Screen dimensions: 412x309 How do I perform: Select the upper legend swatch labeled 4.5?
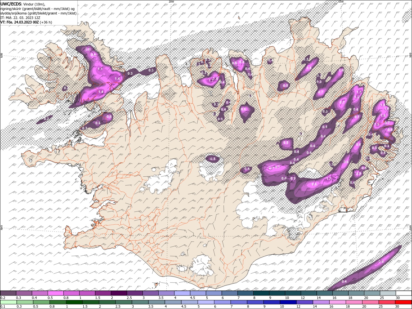tap(198, 293)
